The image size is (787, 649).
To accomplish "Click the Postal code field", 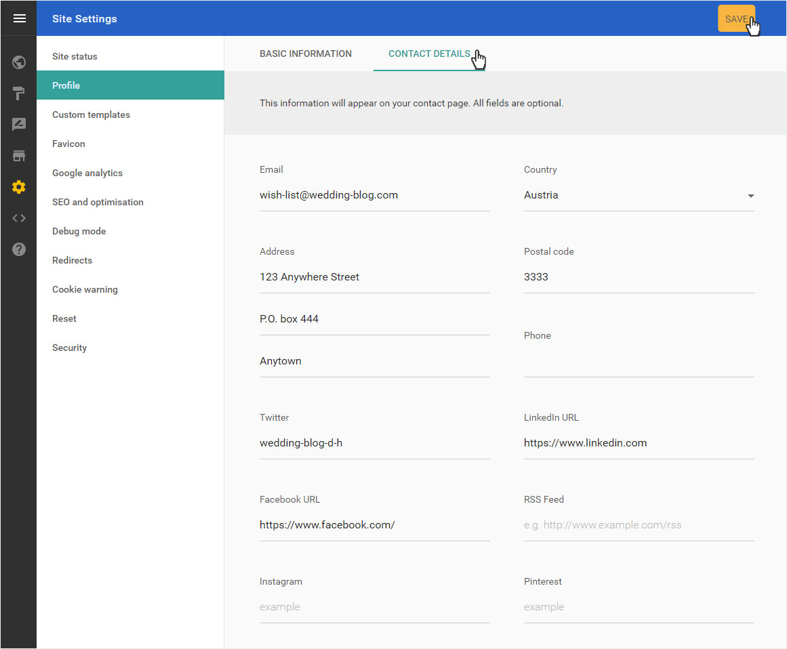I will [639, 277].
